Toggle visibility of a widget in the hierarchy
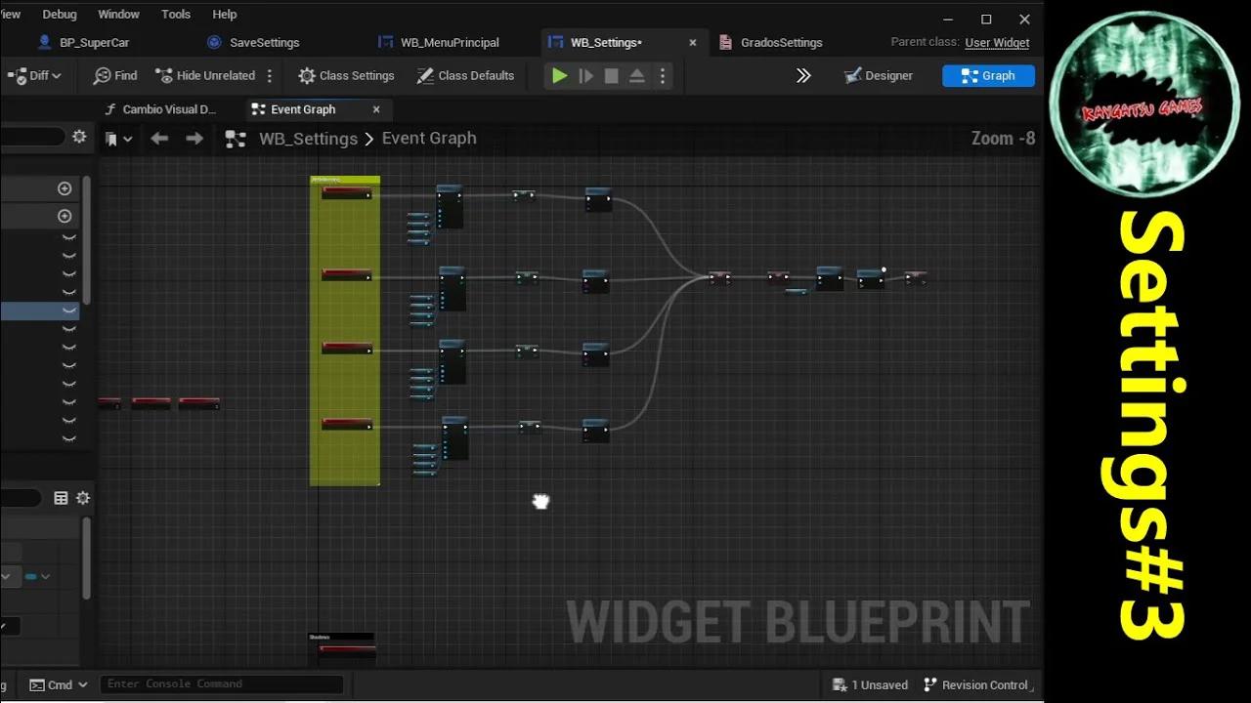1251x703 pixels. click(68, 255)
